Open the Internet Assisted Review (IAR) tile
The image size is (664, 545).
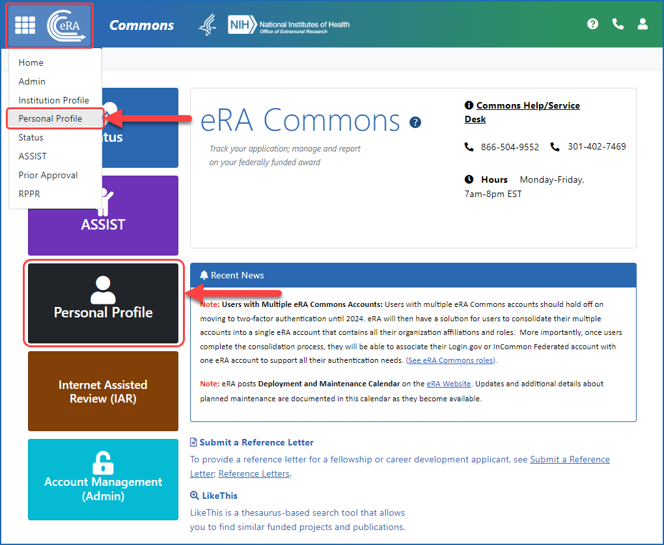[103, 391]
